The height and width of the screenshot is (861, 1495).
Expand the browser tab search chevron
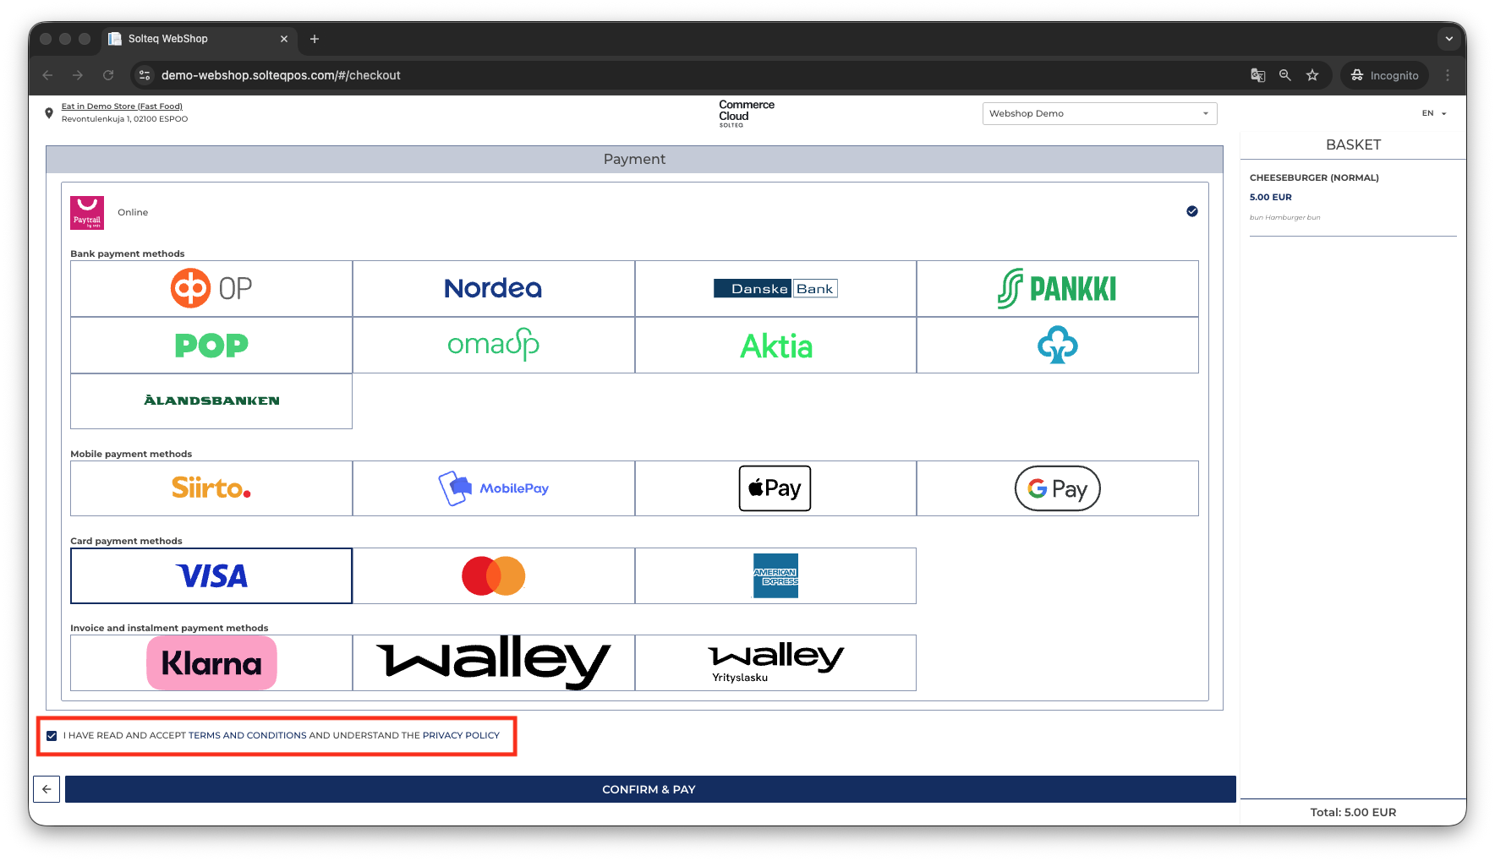(1449, 39)
